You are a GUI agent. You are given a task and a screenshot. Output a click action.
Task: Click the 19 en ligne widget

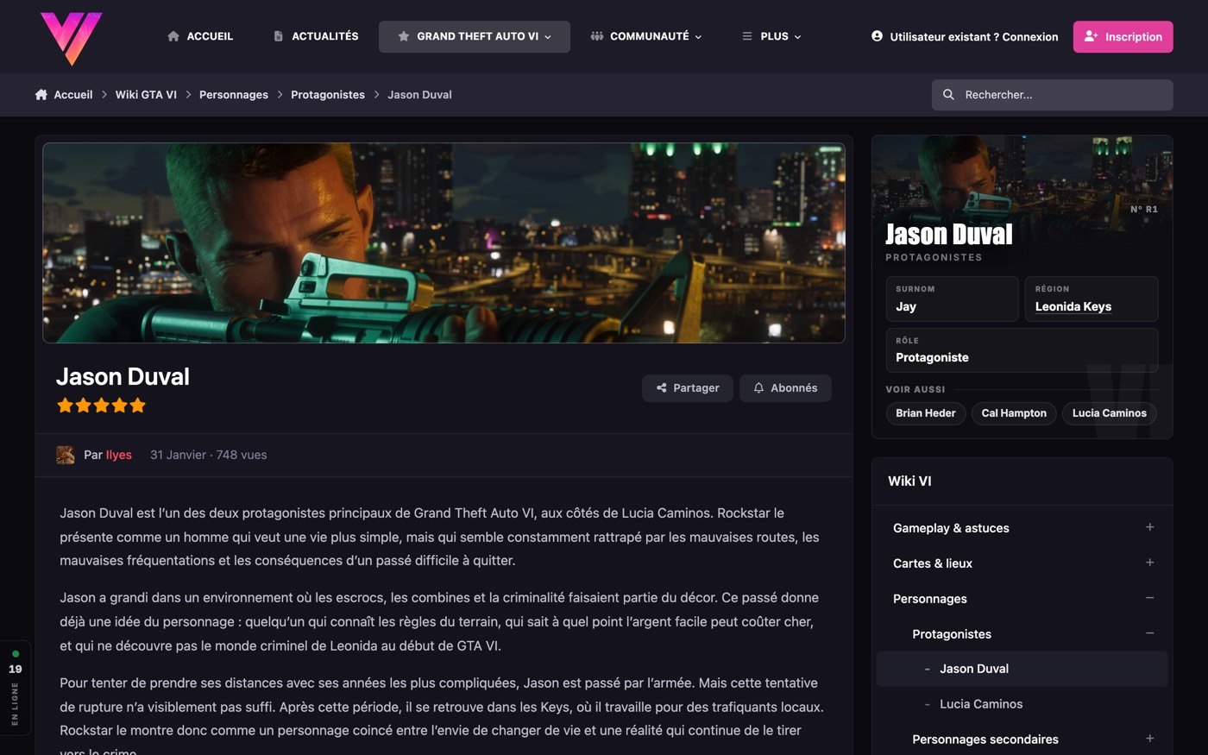click(16, 688)
